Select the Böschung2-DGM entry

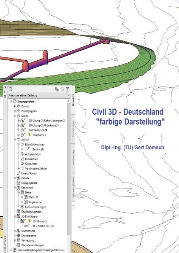[38, 130]
